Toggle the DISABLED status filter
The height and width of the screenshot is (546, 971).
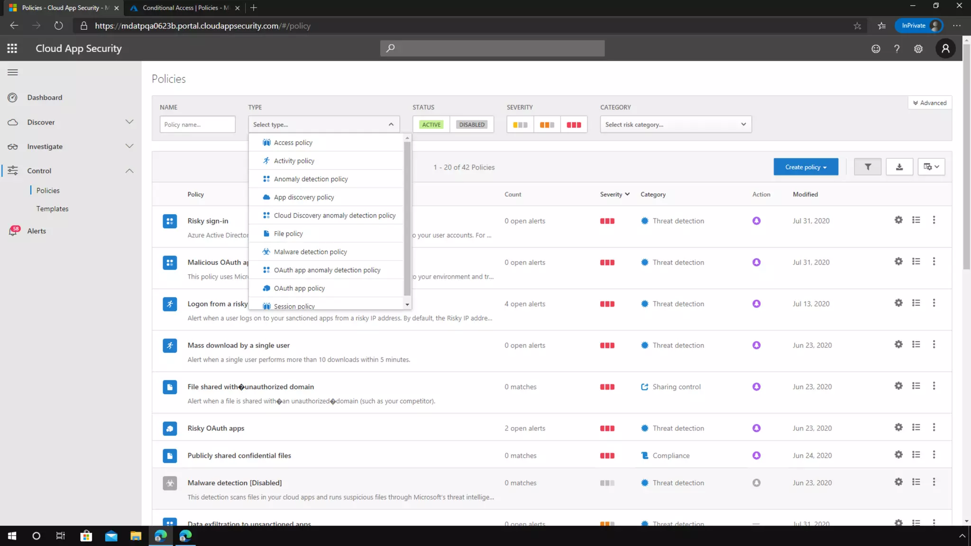point(471,125)
